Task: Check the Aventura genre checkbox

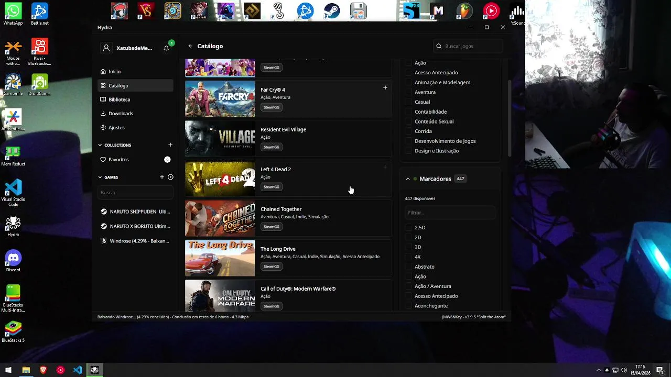Action: coord(408,92)
